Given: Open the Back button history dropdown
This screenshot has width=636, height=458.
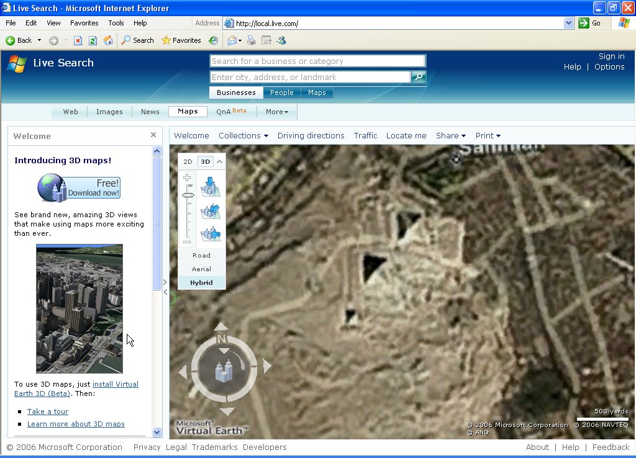Looking at the screenshot, I should [x=39, y=40].
